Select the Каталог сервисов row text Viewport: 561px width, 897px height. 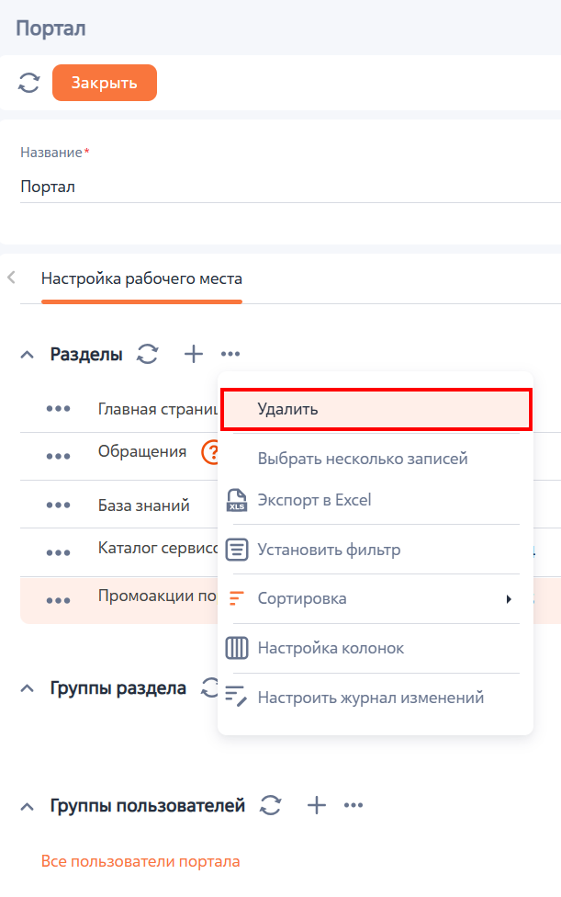[158, 548]
